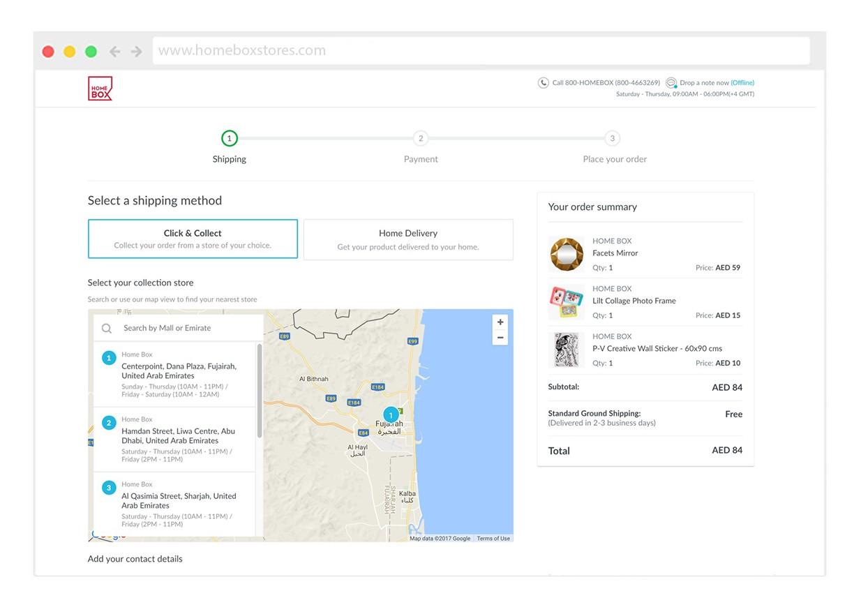Viewport: 854px width, 614px height.
Task: Click the Standard Ground Shipping text
Action: pos(594,413)
